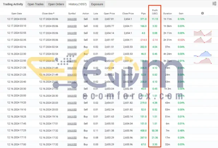Sort by the Close Price column header
Image resolution: width=218 pixels, height=148 pixels.
click(128, 13)
